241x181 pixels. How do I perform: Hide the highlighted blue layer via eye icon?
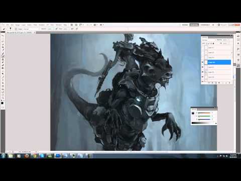click(203, 62)
